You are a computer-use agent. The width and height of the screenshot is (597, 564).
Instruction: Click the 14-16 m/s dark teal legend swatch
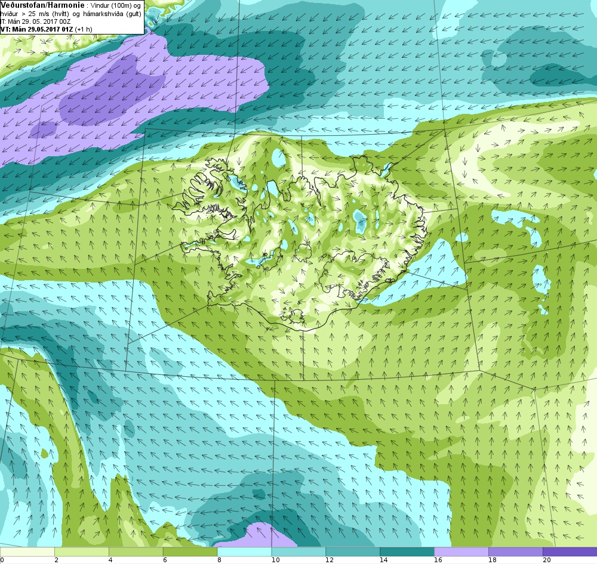407,551
